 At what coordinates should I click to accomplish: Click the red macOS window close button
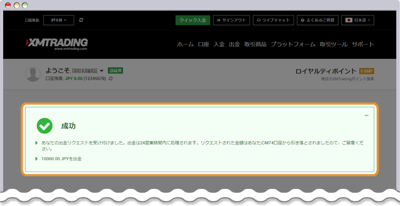pyautogui.click(x=8, y=5)
